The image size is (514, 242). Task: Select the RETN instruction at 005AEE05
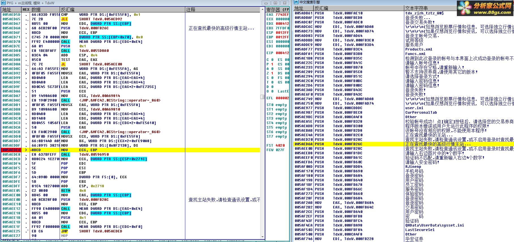pos(131,191)
